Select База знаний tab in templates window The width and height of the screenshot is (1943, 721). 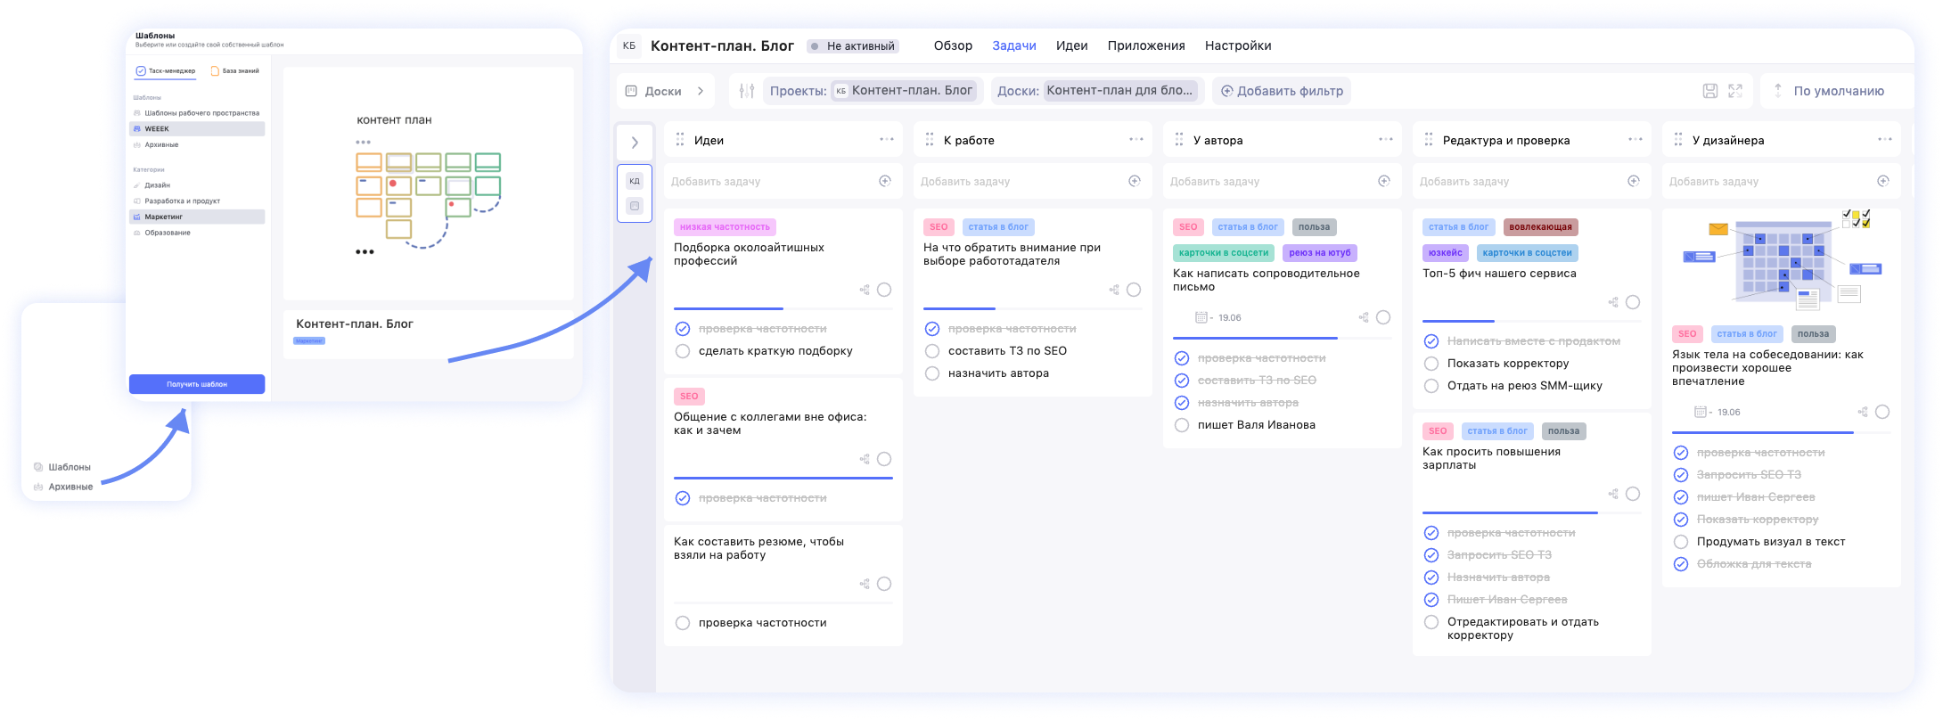(x=235, y=70)
